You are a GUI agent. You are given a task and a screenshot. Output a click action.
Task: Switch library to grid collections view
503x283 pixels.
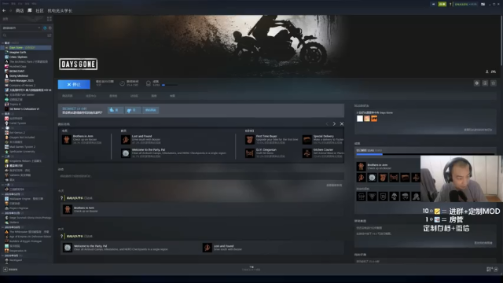pos(50,19)
